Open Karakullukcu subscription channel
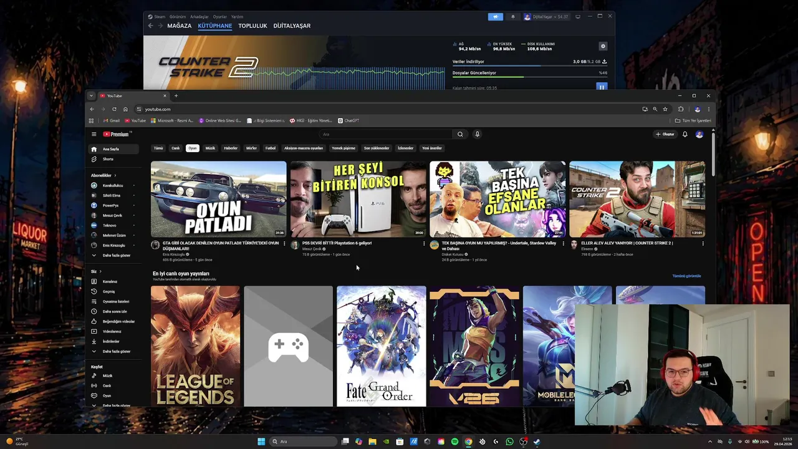The height and width of the screenshot is (449, 798). [x=112, y=185]
